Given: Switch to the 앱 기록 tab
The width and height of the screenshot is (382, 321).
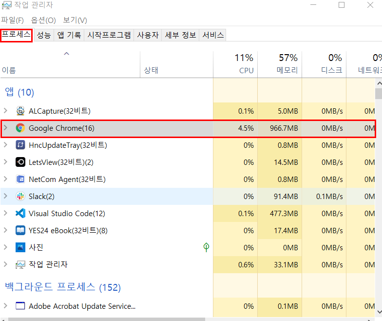Looking at the screenshot, I should pyautogui.click(x=69, y=35).
